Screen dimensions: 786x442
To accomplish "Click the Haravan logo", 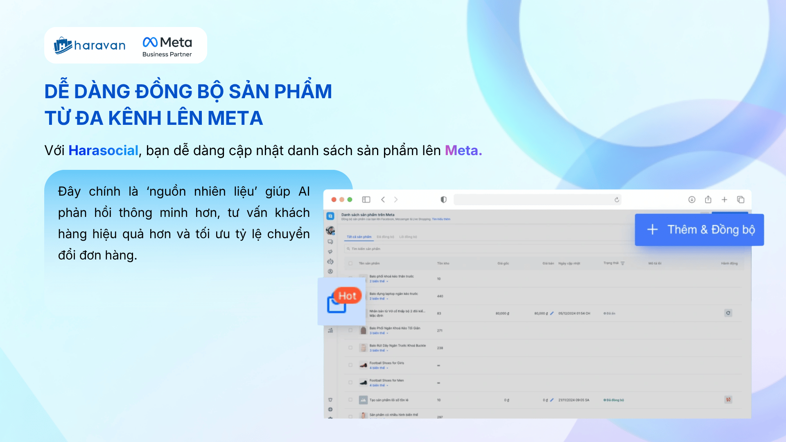I will pyautogui.click(x=90, y=45).
